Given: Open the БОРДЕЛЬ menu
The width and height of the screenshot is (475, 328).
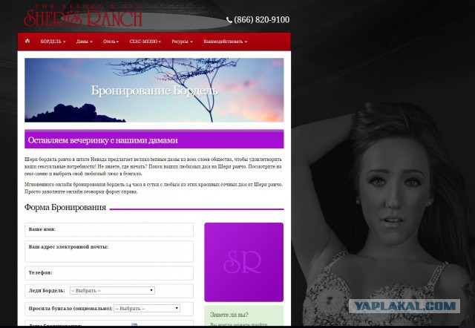Looking at the screenshot, I should pos(53,42).
